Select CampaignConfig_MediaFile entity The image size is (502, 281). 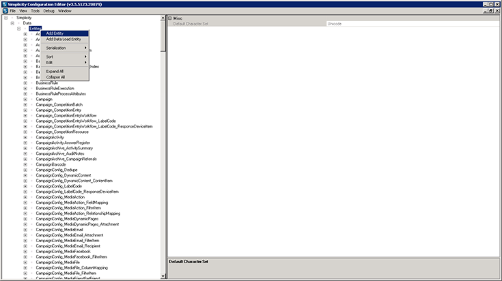(x=58, y=263)
